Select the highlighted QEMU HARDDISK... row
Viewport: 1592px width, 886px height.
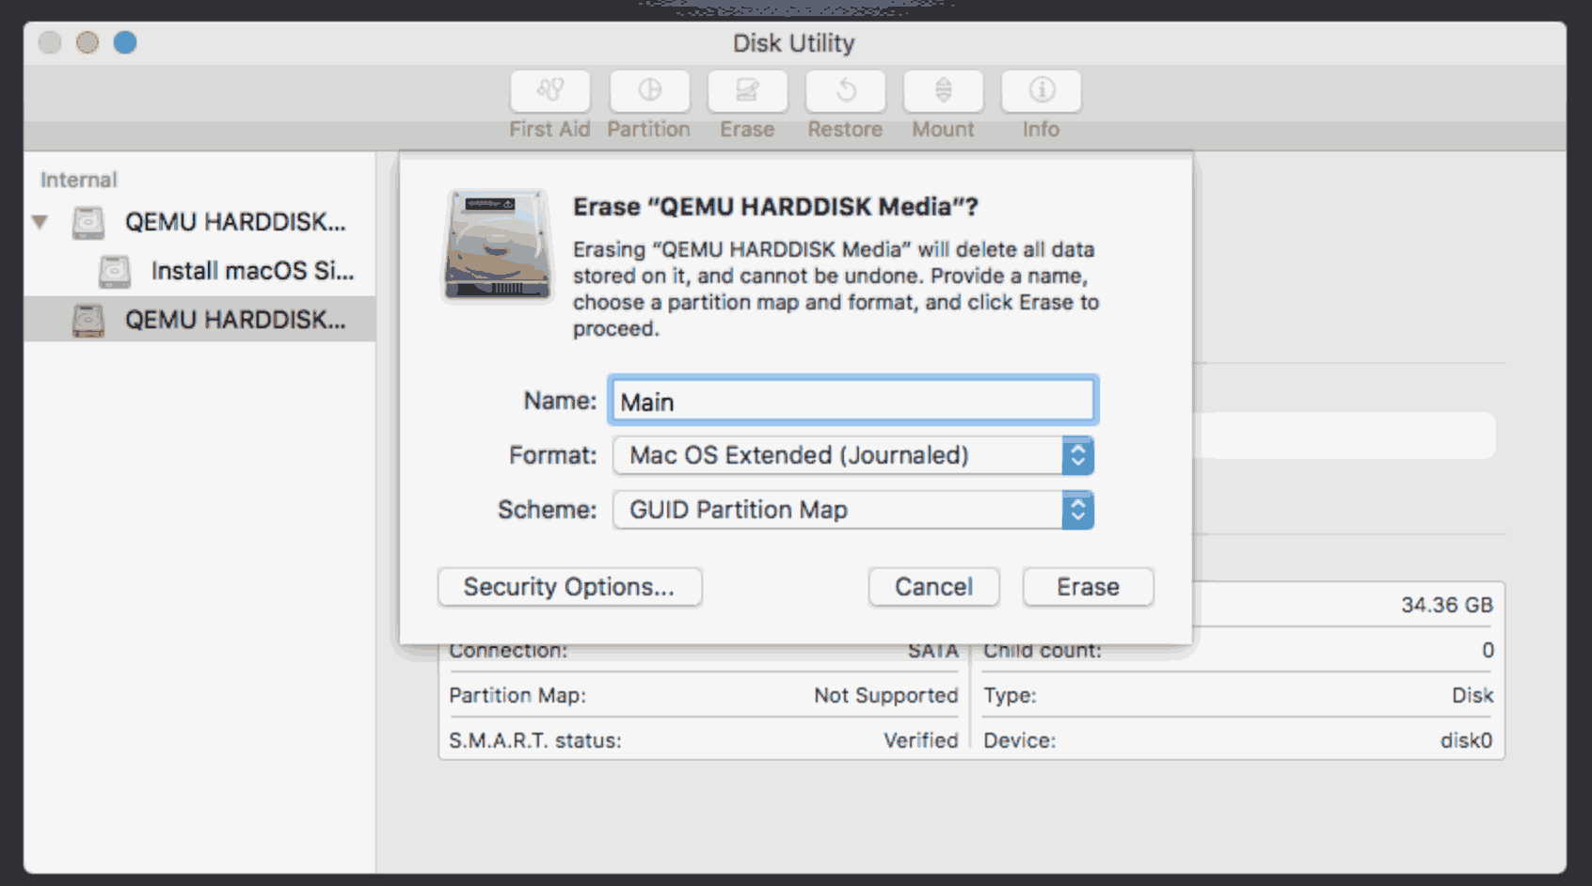(x=199, y=320)
